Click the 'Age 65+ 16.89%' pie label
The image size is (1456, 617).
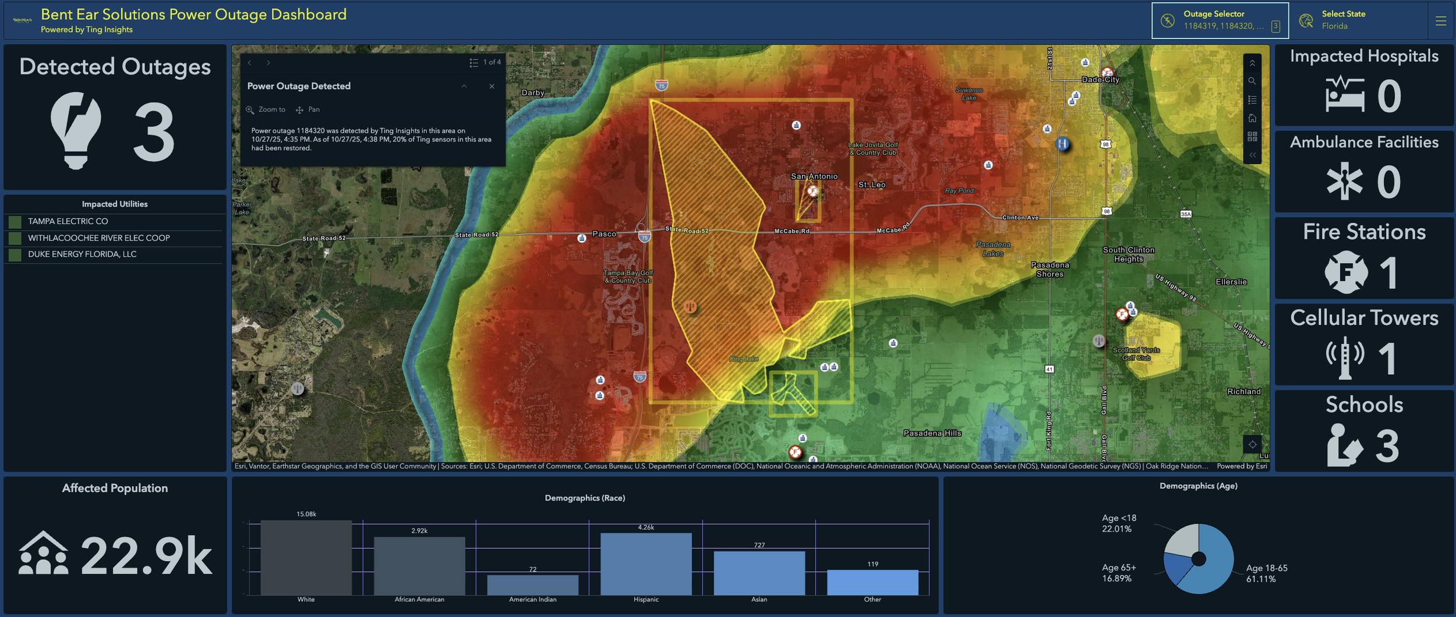tap(1119, 573)
